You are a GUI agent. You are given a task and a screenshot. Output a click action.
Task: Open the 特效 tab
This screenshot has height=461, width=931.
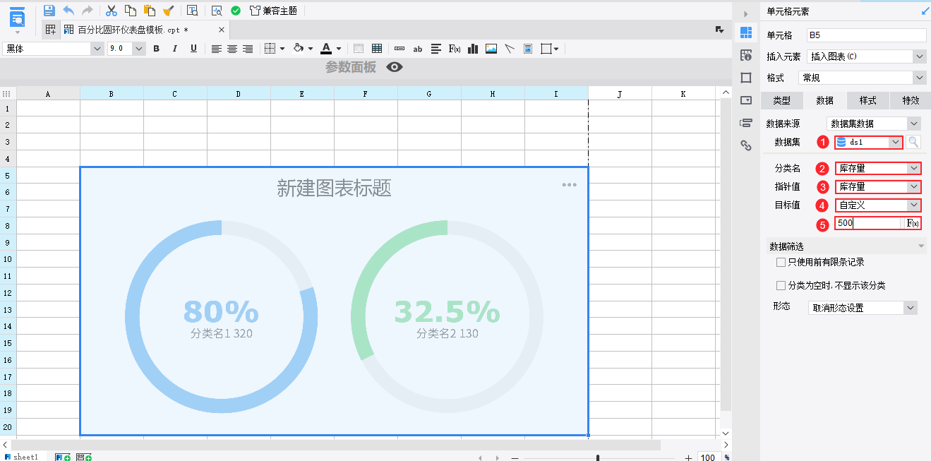coord(911,100)
